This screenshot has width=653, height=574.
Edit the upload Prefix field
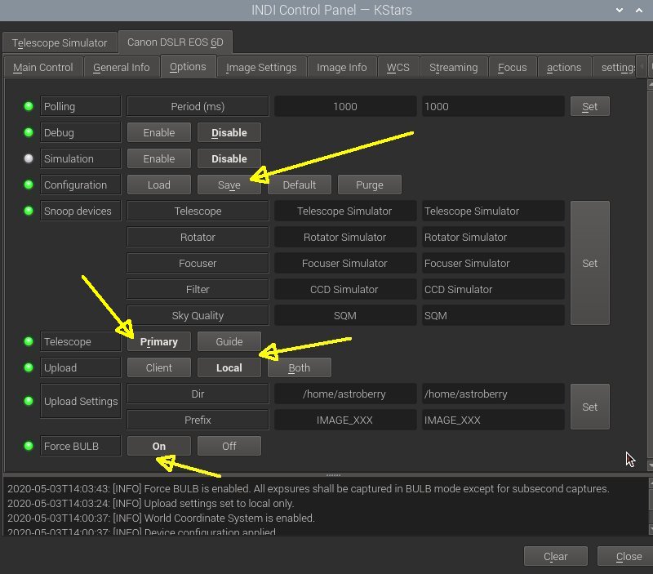click(493, 420)
